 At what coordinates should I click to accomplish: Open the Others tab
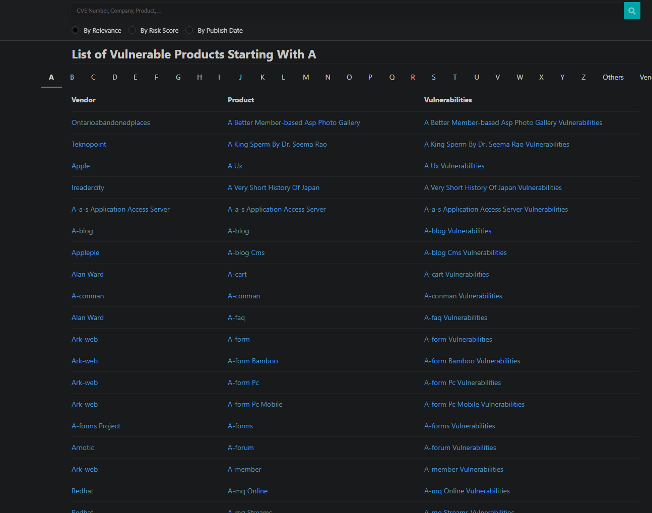coord(613,77)
